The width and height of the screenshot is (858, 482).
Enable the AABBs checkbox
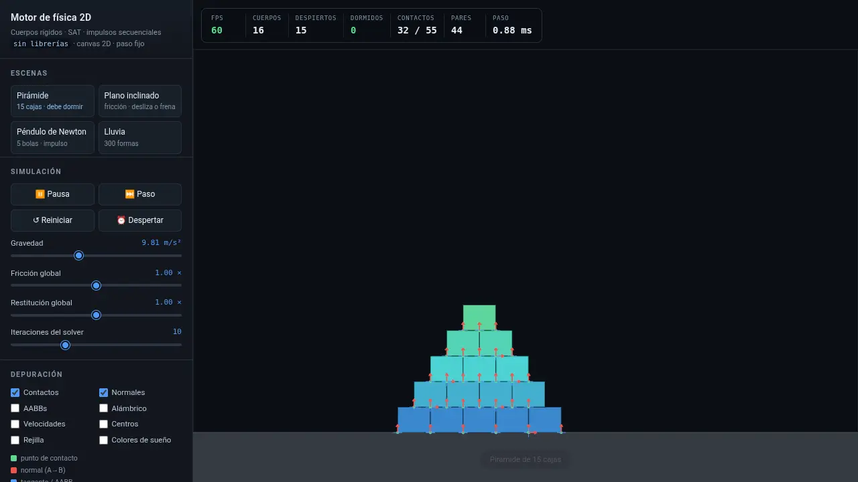[15, 408]
